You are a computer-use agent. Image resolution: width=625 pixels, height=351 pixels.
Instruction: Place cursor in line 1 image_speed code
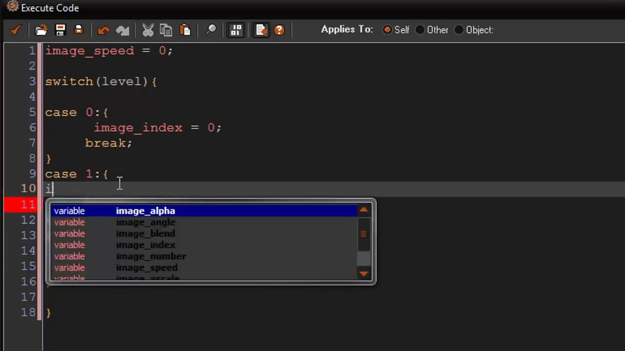109,51
